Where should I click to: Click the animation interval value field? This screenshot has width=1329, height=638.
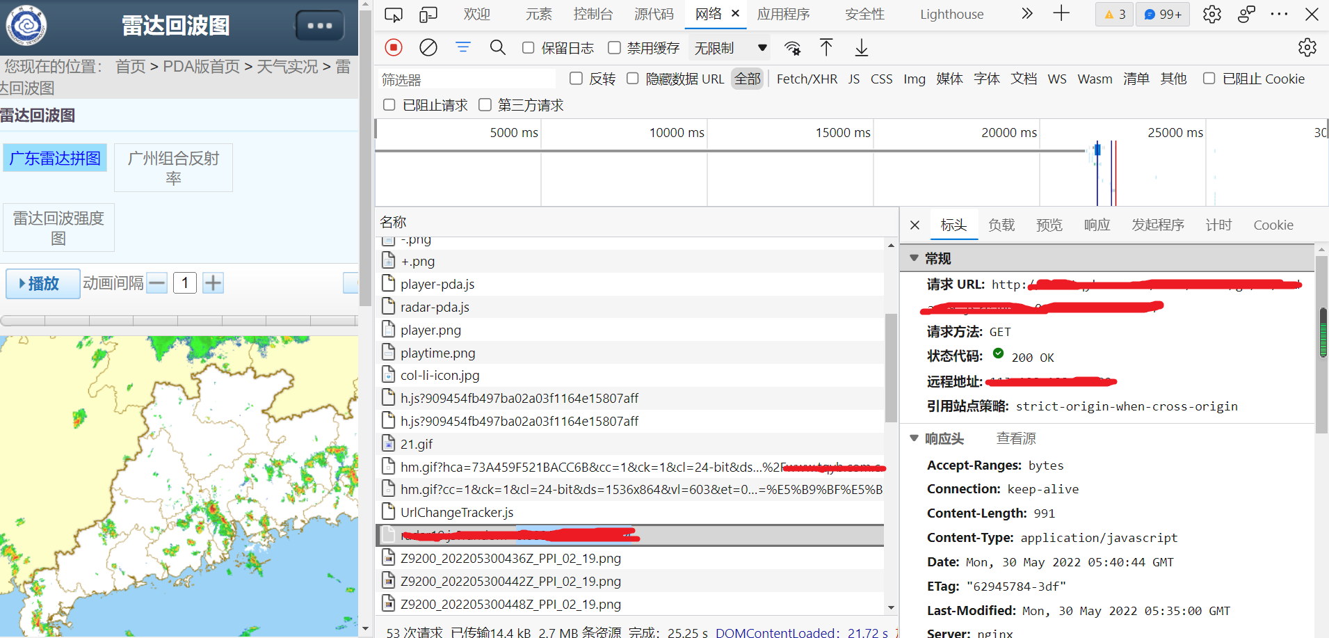point(185,283)
